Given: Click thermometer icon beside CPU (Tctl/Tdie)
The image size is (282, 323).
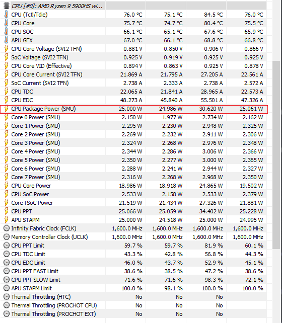Looking at the screenshot, I should (x=7, y=15).
